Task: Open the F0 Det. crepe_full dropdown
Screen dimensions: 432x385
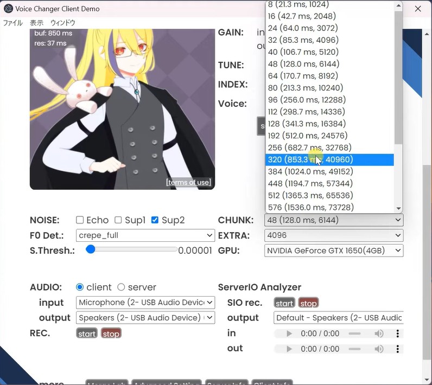Action: point(145,235)
